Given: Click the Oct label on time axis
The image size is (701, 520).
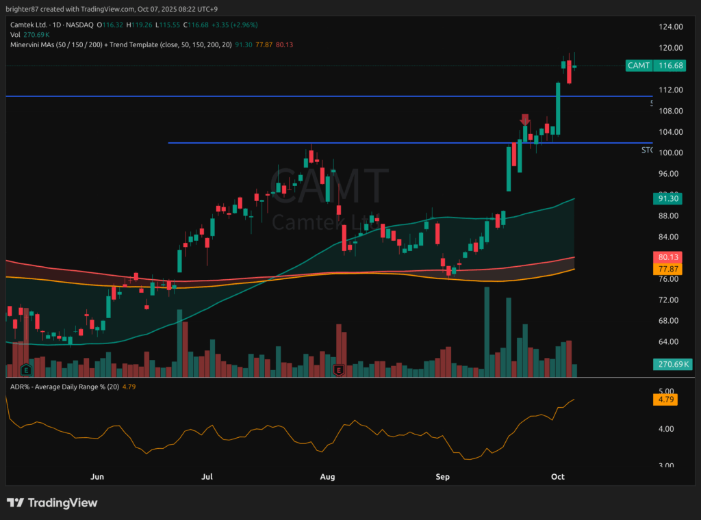Looking at the screenshot, I should click(557, 476).
